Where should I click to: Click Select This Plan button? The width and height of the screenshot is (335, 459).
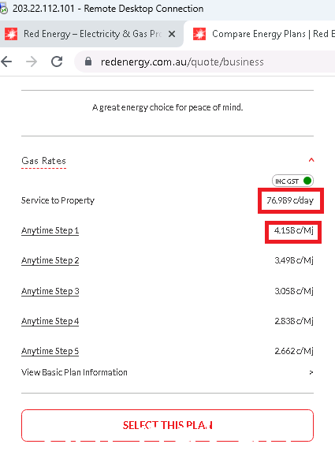[167, 425]
